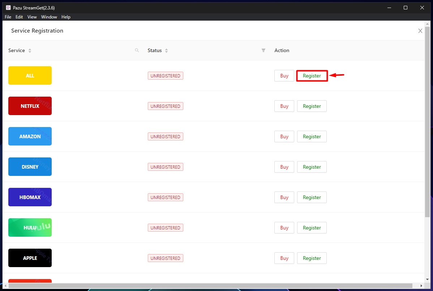This screenshot has height=291, width=433.
Task: Click the red NETFLIX service badge
Action: coord(30,106)
